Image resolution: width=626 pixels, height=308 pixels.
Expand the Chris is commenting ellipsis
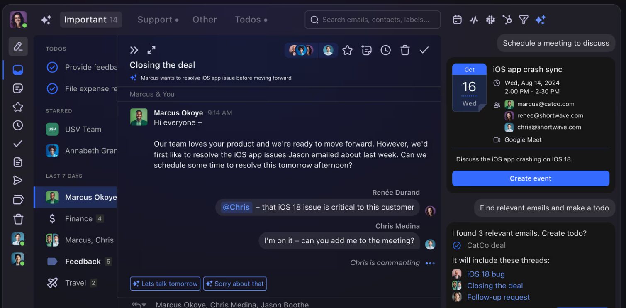click(430, 263)
